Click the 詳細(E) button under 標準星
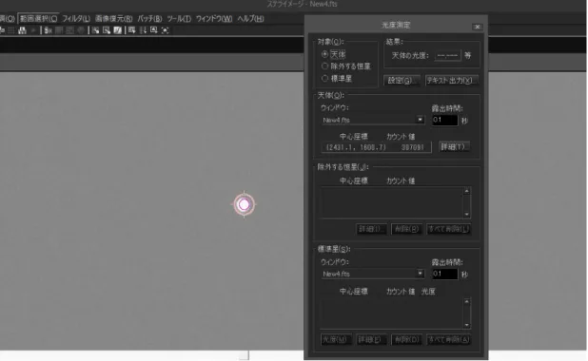The width and height of the screenshot is (588, 361). (370, 340)
